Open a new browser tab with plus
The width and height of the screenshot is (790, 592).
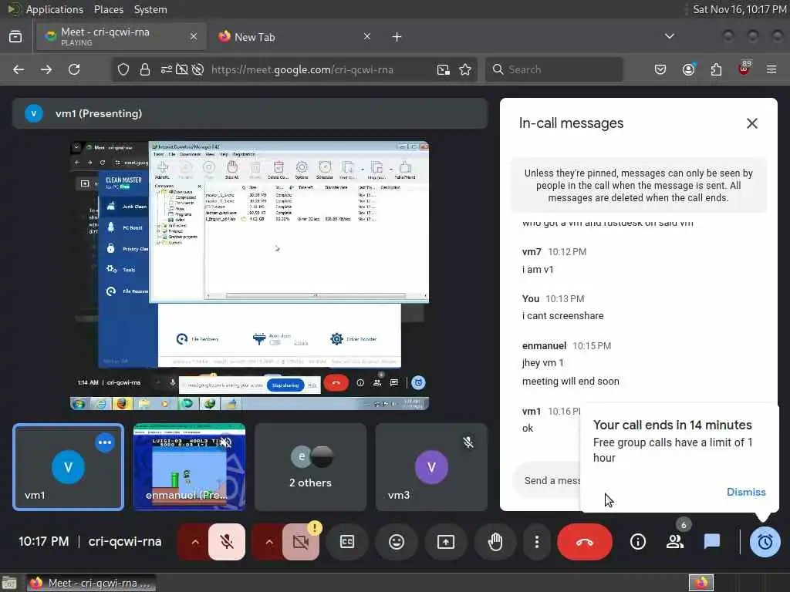[x=397, y=37]
